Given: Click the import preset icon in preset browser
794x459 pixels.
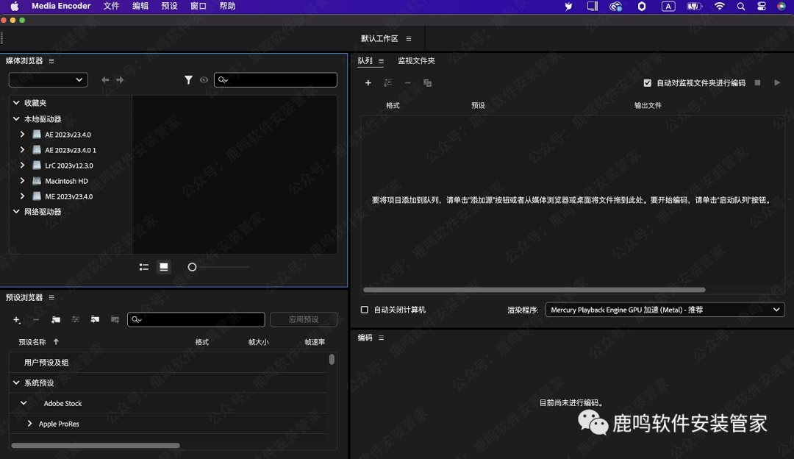Looking at the screenshot, I should click(94, 319).
